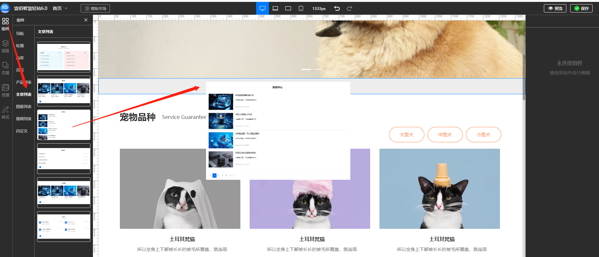The height and width of the screenshot is (257, 599).
Task: Pick the third vertical image-list article template
Action: pos(64,125)
